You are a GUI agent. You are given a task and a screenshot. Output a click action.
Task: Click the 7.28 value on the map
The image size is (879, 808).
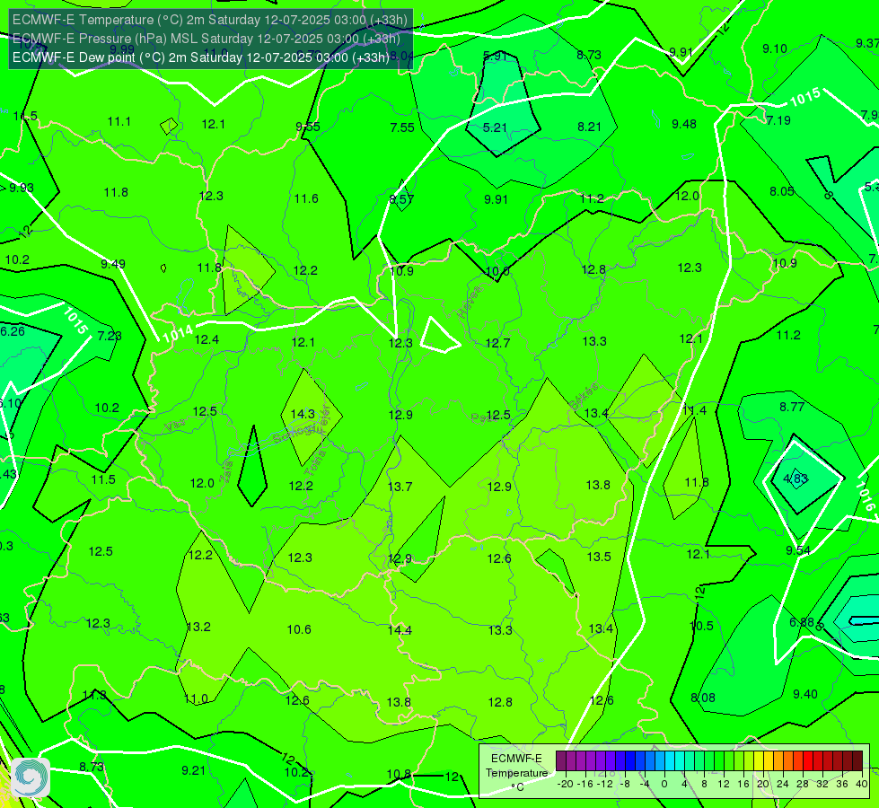pyautogui.click(x=110, y=336)
